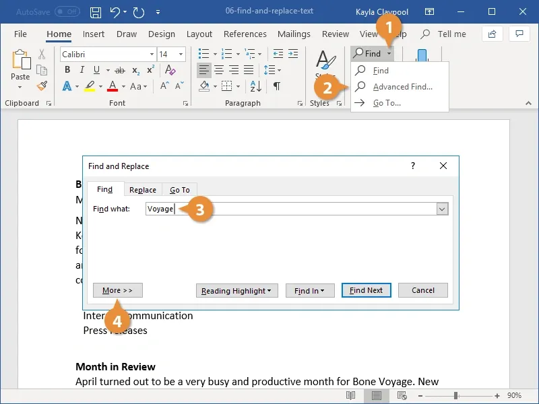Click the Find Next button
Screen dimensions: 539x404
pyautogui.click(x=366, y=290)
